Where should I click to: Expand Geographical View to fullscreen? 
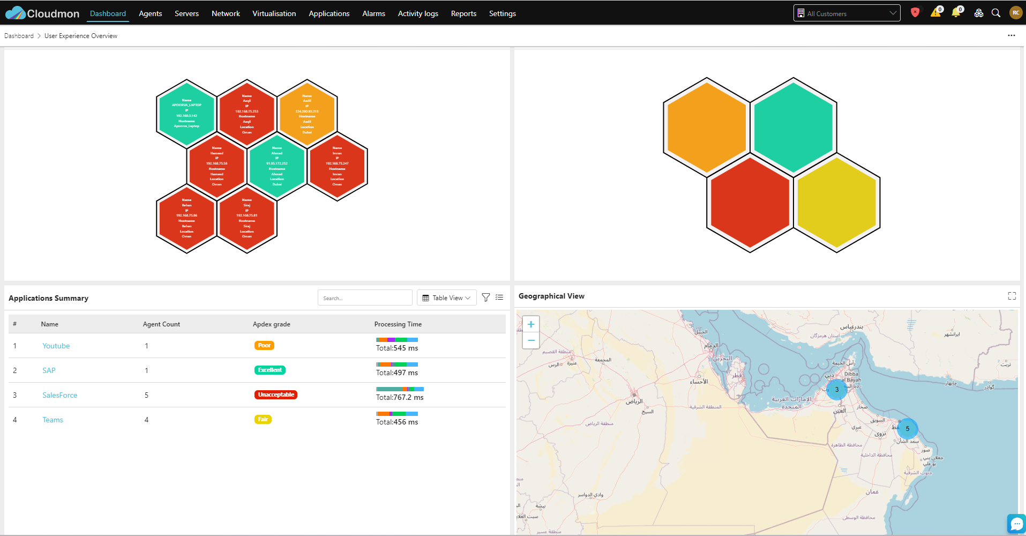point(1012,296)
